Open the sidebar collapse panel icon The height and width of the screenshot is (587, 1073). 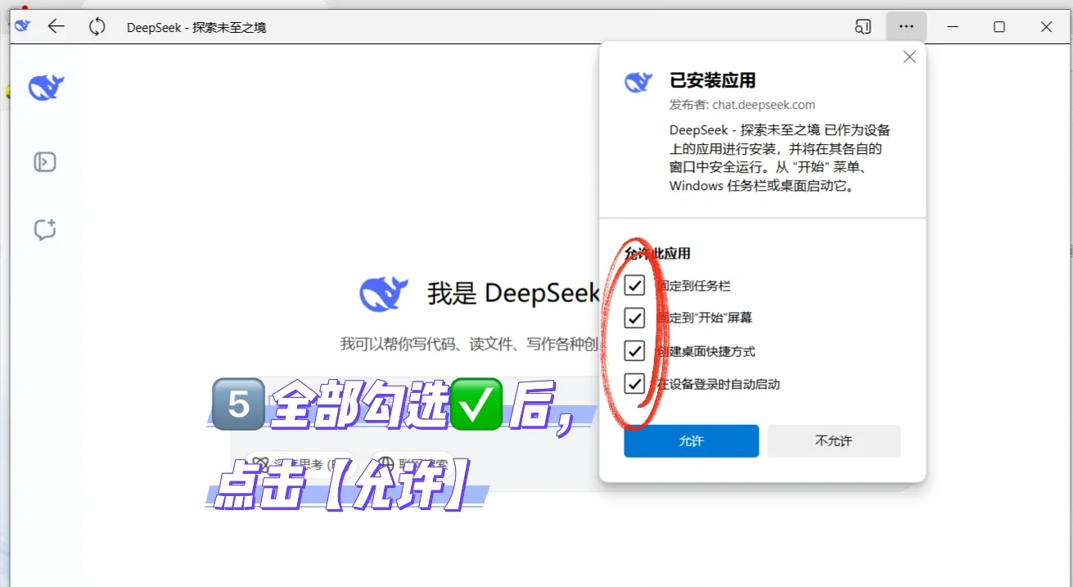(x=44, y=161)
